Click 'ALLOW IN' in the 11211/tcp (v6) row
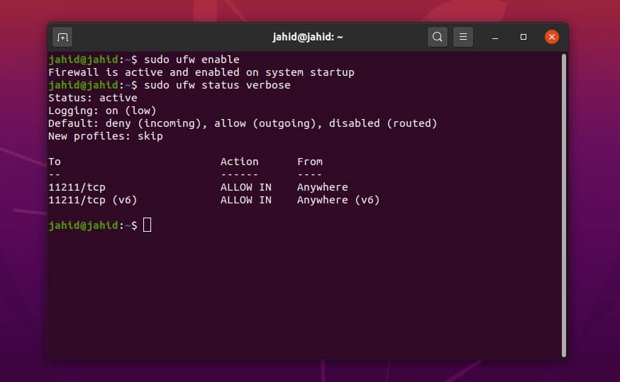Viewport: 620px width, 382px height. click(246, 200)
